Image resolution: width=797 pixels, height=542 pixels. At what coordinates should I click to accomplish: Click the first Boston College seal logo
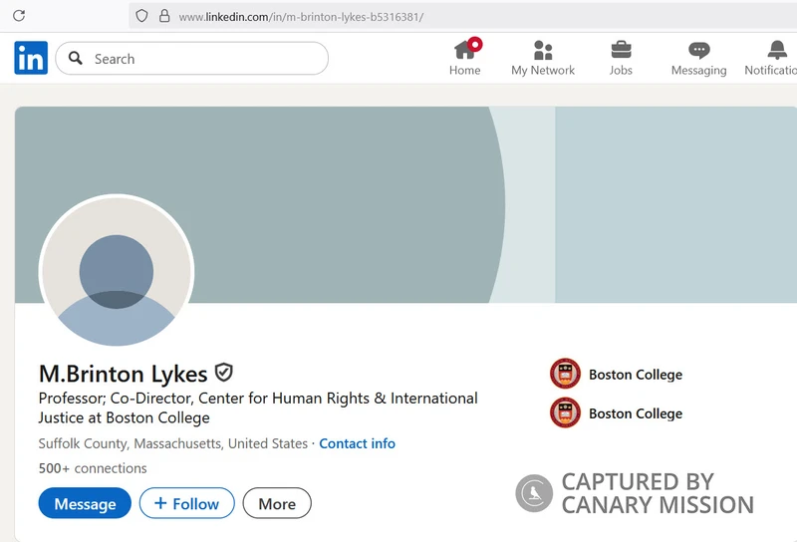[x=565, y=374]
